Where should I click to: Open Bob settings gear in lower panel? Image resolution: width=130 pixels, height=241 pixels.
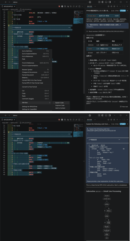(111, 119)
